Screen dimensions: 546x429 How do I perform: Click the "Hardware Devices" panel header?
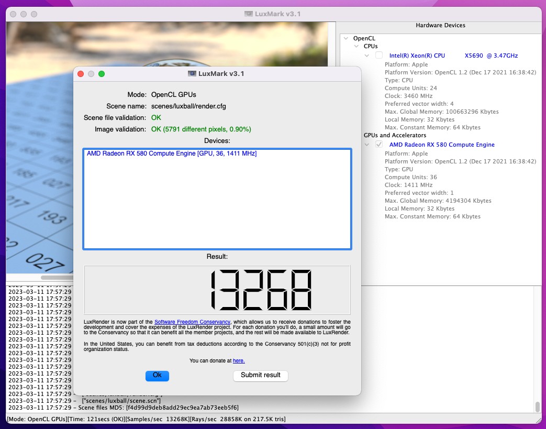[x=440, y=26]
